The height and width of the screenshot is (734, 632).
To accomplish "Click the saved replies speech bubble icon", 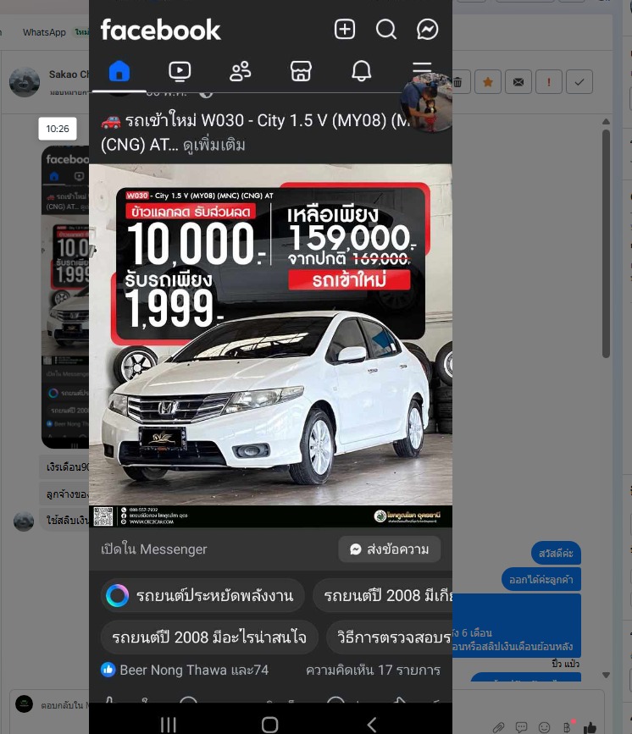I will click(x=521, y=727).
